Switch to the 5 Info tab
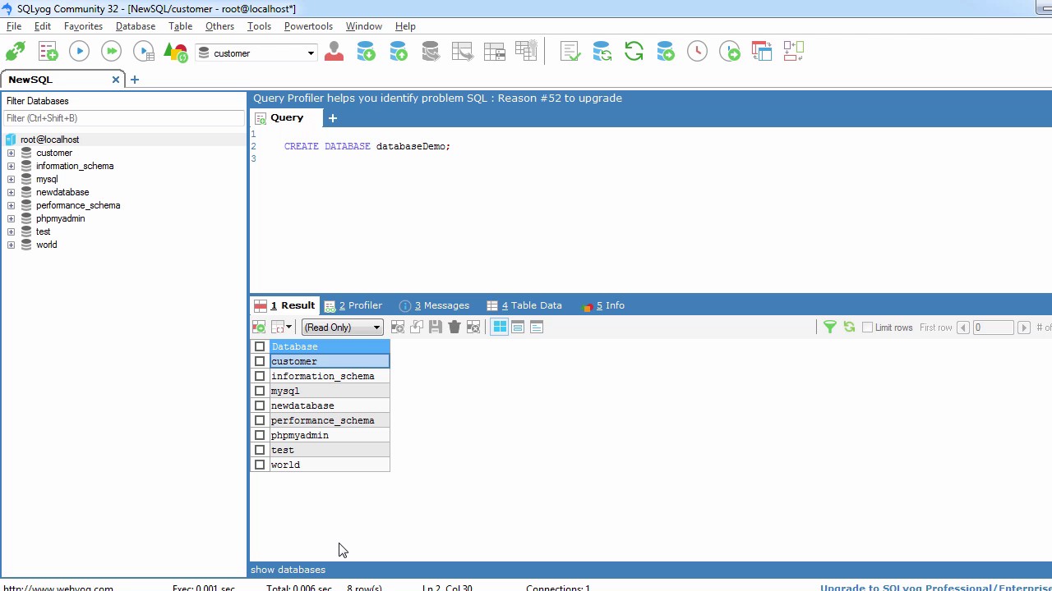 tap(603, 305)
